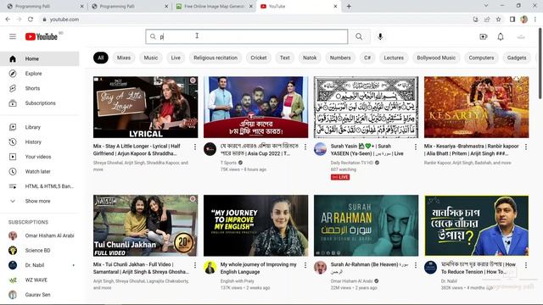Open options menu for Surah Ar-Rahman video
The image size is (543, 305).
[x=416, y=265]
